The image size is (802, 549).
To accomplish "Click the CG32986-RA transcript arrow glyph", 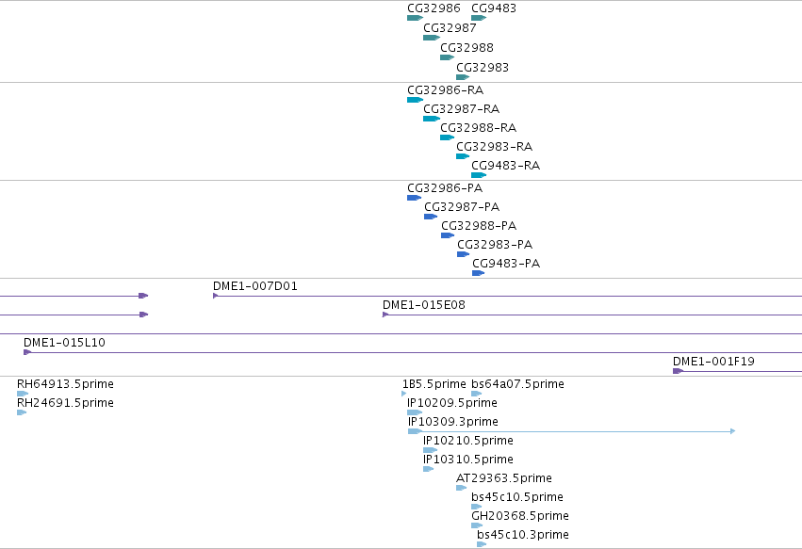I will pyautogui.click(x=415, y=100).
